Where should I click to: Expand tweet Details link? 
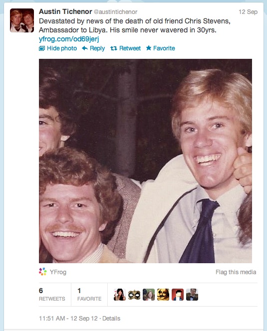111,319
